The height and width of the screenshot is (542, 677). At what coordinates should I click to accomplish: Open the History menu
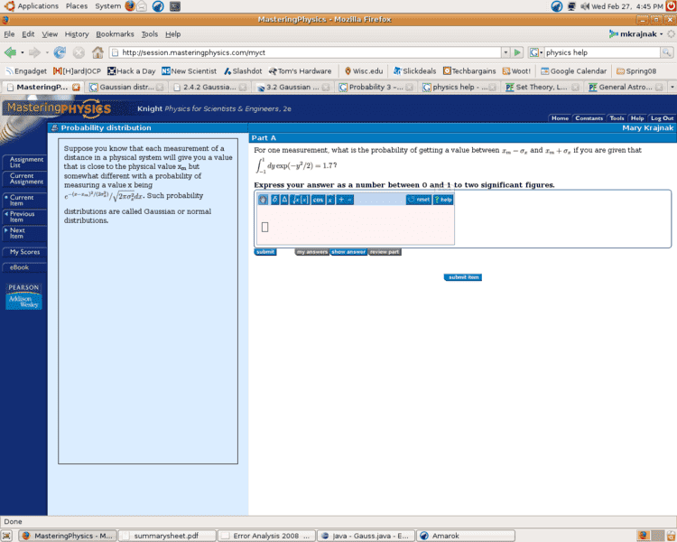coord(77,34)
